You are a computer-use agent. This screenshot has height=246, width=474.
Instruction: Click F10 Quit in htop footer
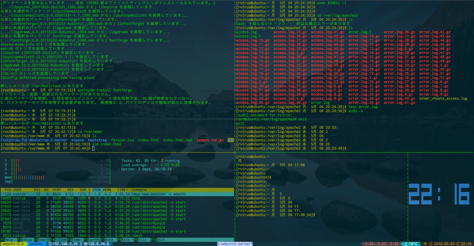[x=158, y=240]
